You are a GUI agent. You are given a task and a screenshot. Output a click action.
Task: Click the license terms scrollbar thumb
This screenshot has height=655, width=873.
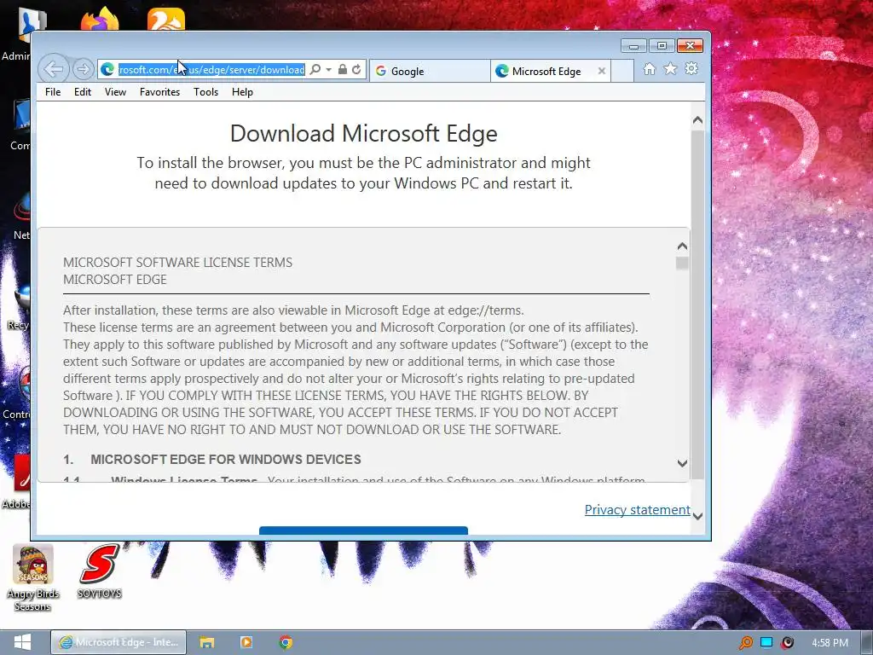click(682, 263)
